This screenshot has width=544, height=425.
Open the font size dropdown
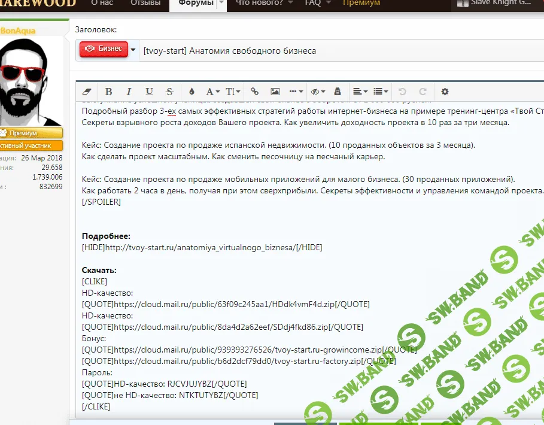(x=233, y=92)
